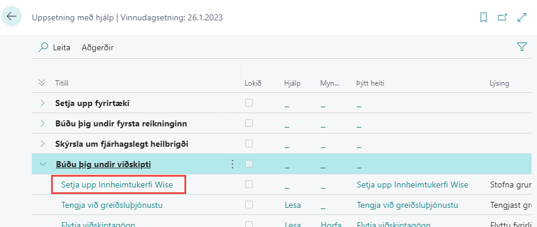This screenshot has height=227, width=537.
Task: Click the Þýtt heiti column header
Action: (370, 83)
